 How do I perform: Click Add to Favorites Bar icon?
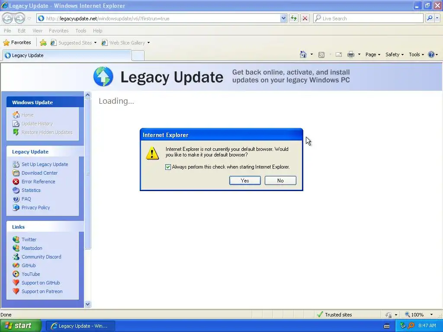click(x=43, y=43)
